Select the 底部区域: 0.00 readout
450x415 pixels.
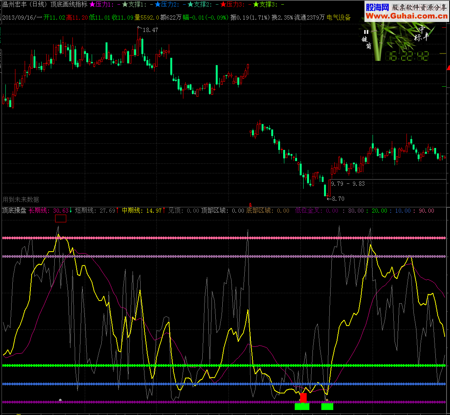point(268,211)
